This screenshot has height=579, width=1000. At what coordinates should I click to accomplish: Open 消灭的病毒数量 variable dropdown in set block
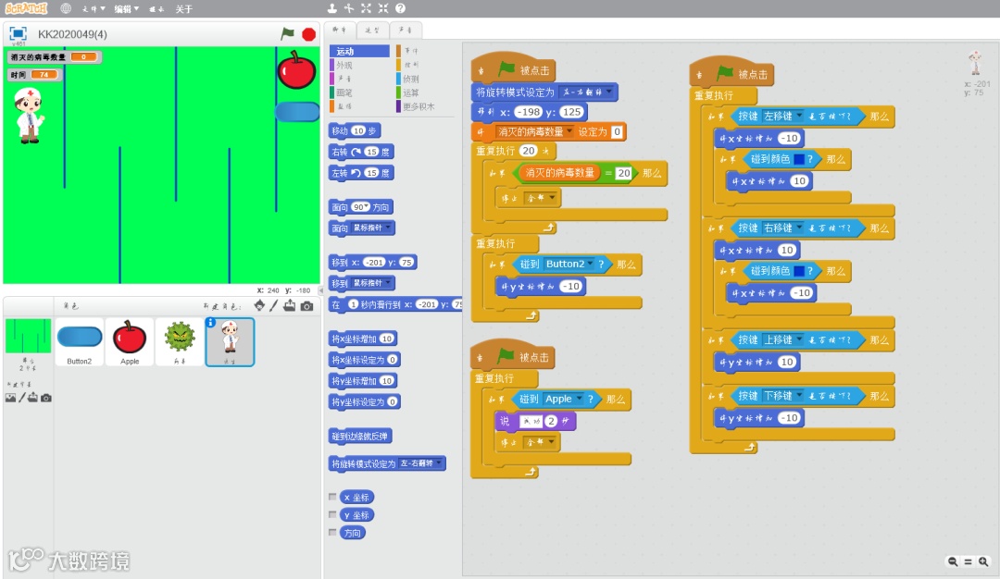569,131
